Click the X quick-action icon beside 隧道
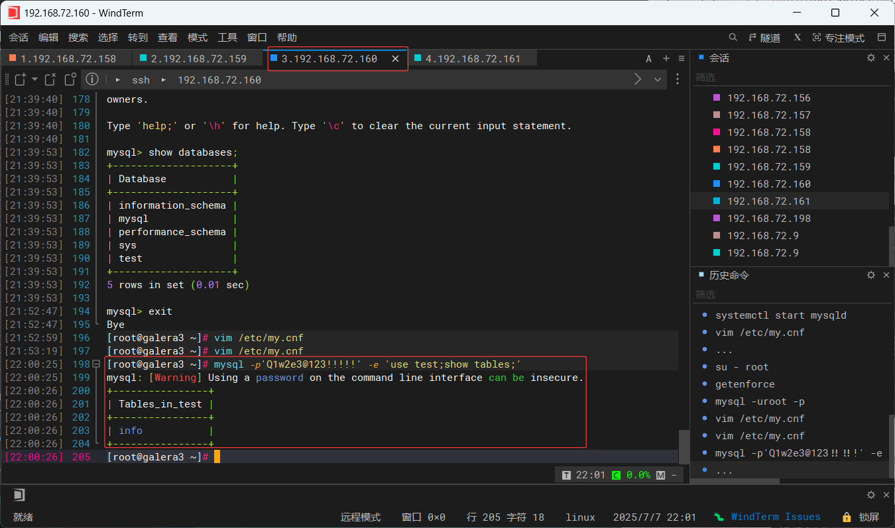Image resolution: width=895 pixels, height=528 pixels. point(796,37)
